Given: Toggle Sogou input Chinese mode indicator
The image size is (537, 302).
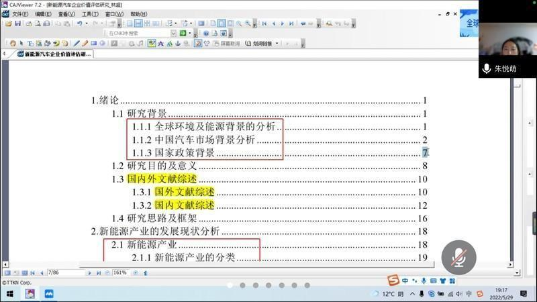Looking at the screenshot, I should (x=405, y=279).
